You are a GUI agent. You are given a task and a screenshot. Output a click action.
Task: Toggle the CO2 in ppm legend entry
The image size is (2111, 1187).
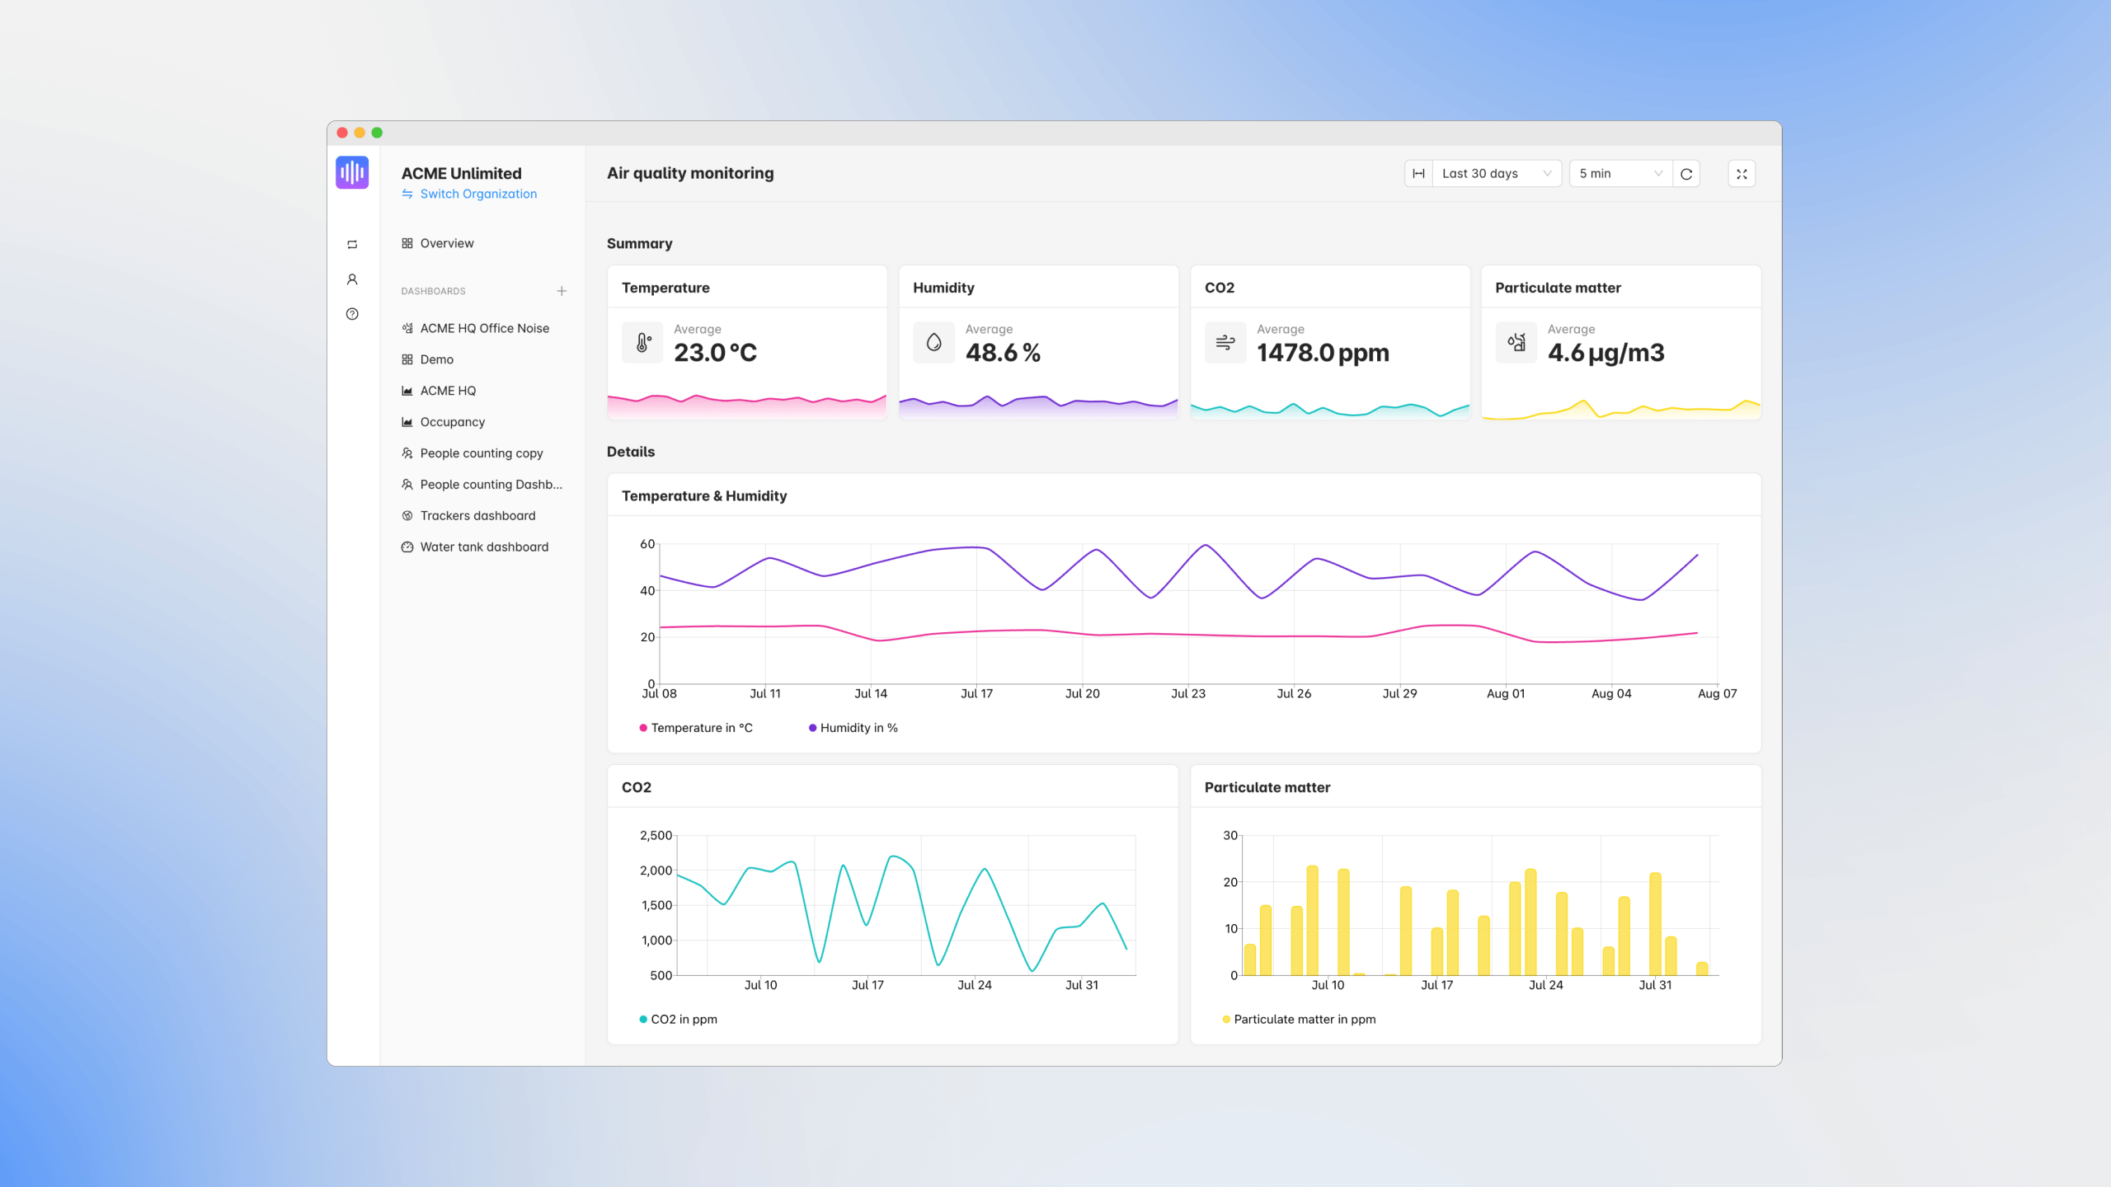click(678, 1019)
